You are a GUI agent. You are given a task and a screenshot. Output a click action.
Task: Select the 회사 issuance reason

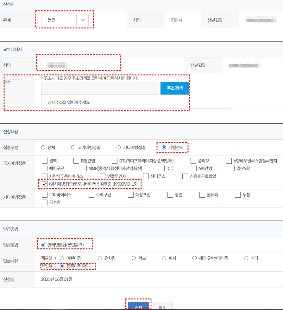click(x=164, y=258)
